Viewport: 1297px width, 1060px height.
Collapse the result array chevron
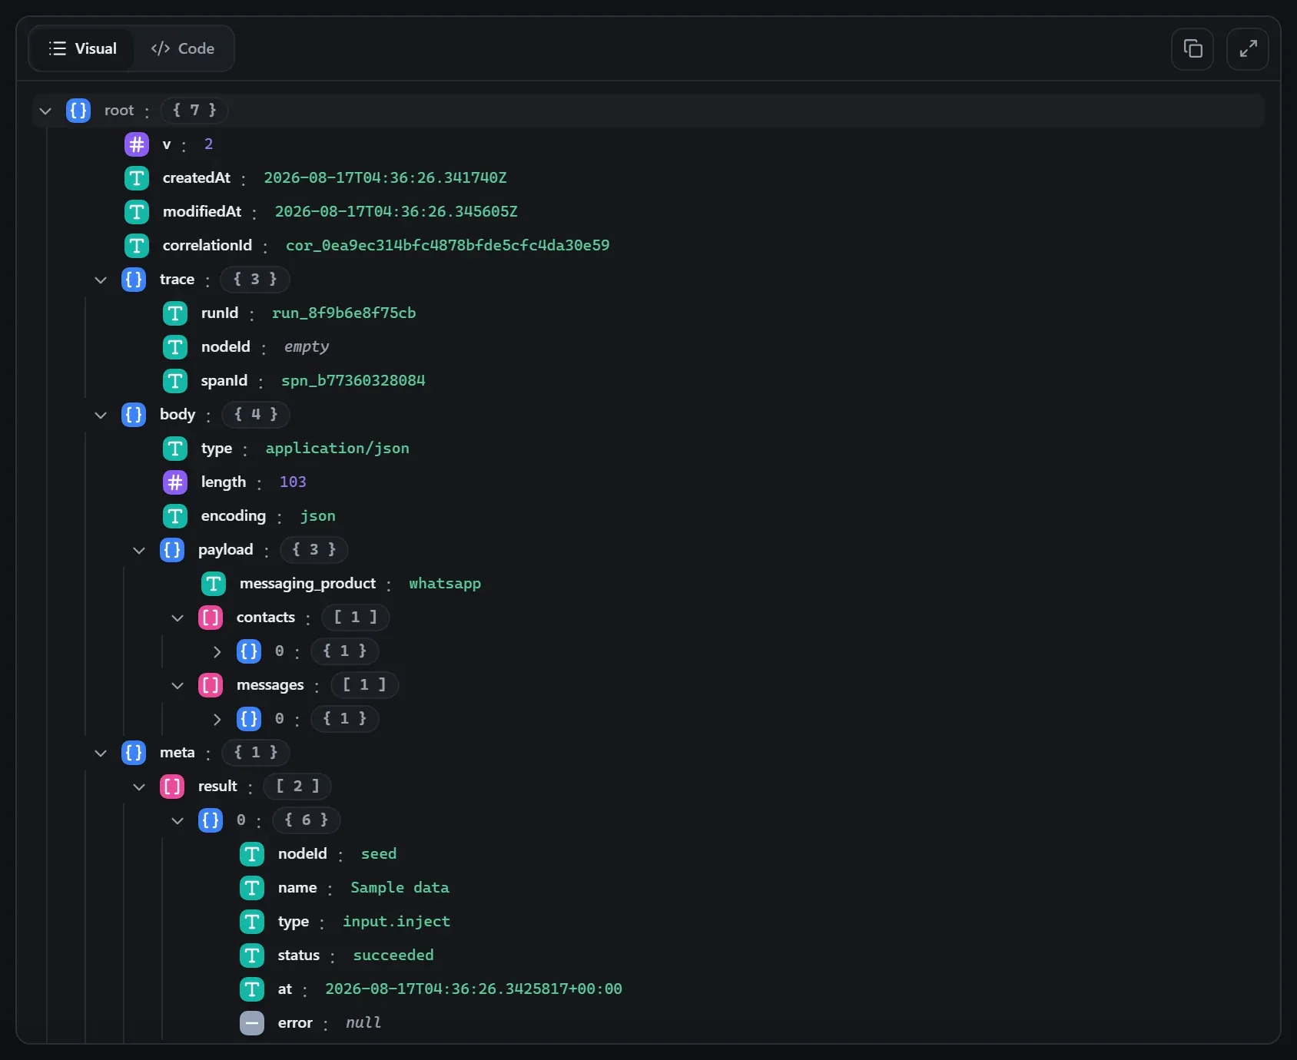[139, 787]
